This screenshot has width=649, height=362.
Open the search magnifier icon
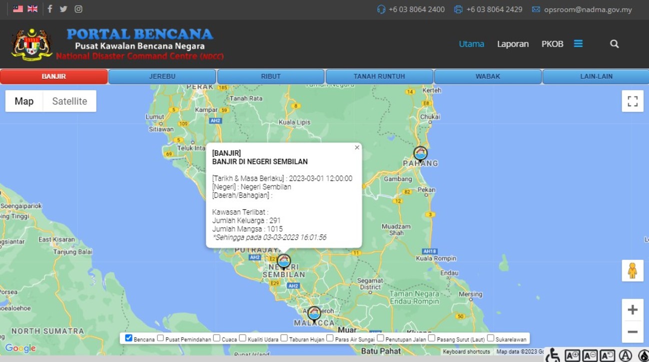tap(615, 44)
